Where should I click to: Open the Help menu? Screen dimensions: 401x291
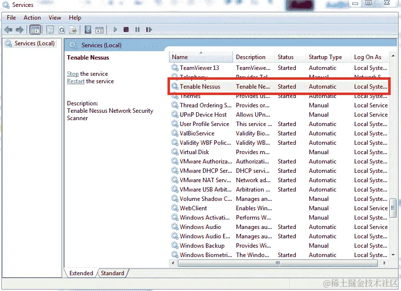pos(75,18)
